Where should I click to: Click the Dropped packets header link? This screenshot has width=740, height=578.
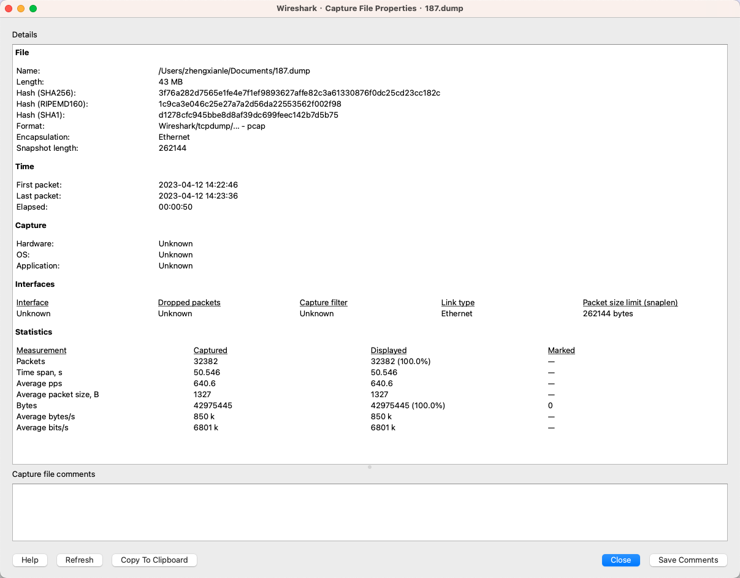pyautogui.click(x=189, y=302)
